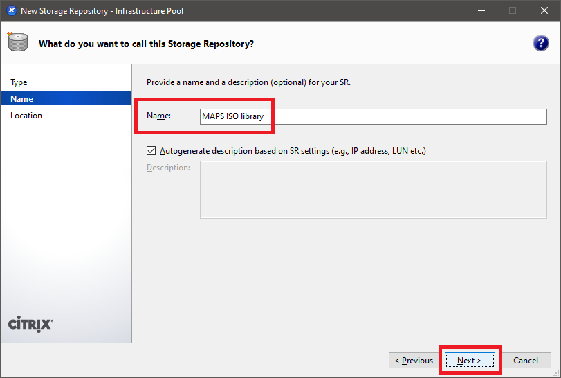The width and height of the screenshot is (561, 378).
Task: Click the Citrix logo
Action: (30, 324)
